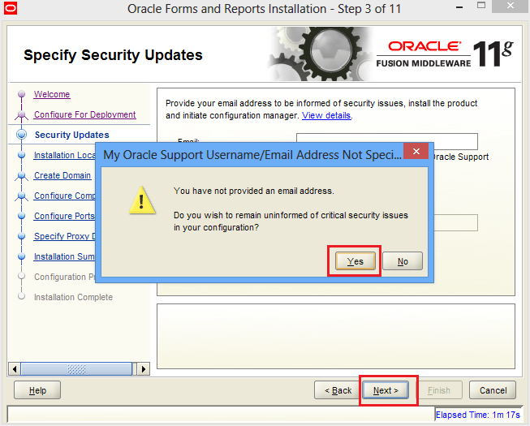Click the left arrow of sidebar scrollbar

[x=14, y=369]
